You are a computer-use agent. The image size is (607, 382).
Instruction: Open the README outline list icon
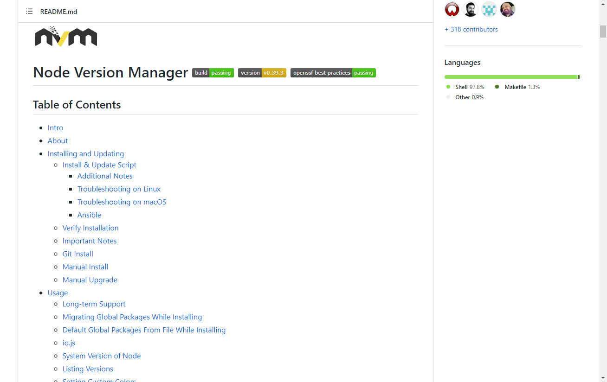tap(29, 11)
